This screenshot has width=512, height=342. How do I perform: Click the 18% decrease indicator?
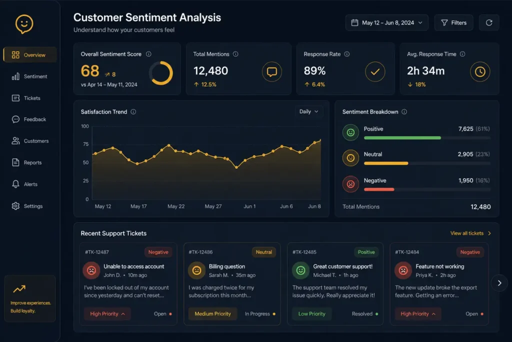click(x=416, y=84)
